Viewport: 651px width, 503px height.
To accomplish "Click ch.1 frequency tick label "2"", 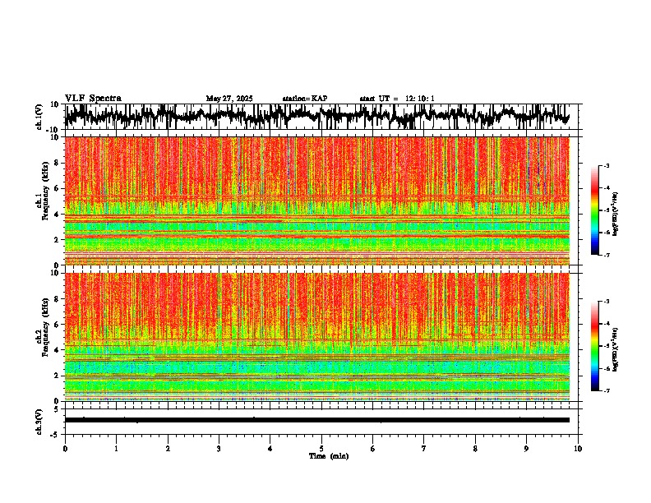I will [x=57, y=240].
